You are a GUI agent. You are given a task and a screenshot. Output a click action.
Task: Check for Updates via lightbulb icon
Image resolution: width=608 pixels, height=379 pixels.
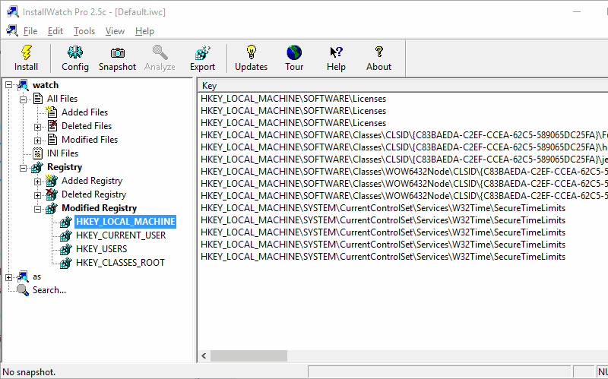(252, 52)
